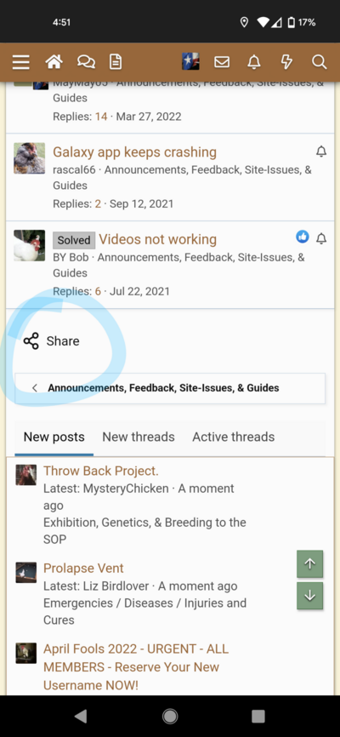Open What's New lightning bolt icon

286,62
